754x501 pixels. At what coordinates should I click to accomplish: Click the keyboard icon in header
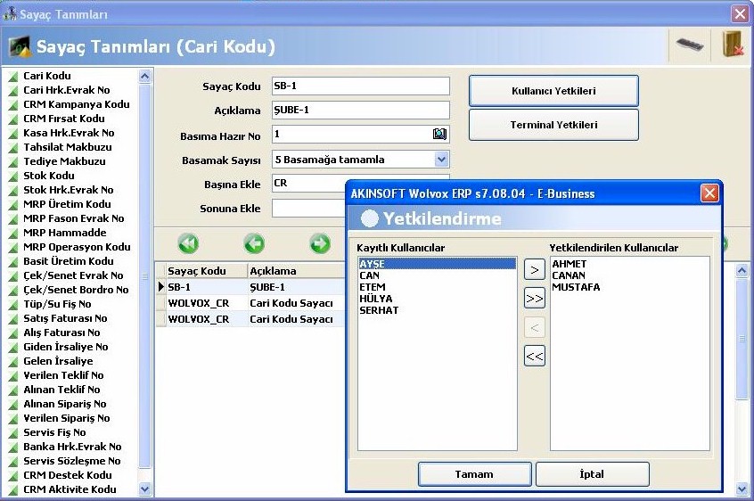(x=690, y=45)
